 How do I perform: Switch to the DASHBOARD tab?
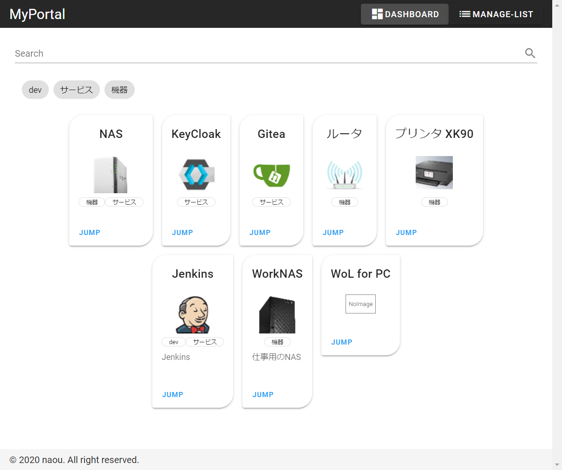(x=404, y=14)
